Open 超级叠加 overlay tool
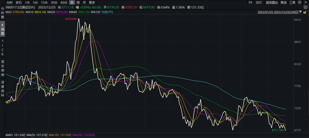309x138 pixels. [x=272, y=3]
